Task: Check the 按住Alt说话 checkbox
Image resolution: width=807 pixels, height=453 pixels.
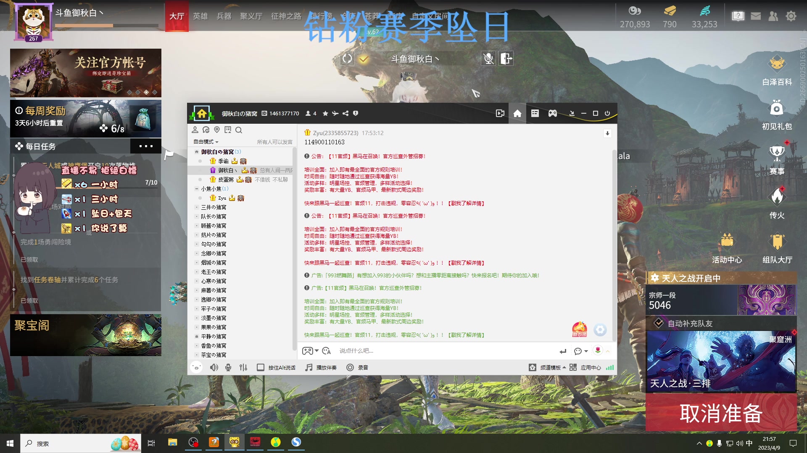Action: [x=261, y=367]
